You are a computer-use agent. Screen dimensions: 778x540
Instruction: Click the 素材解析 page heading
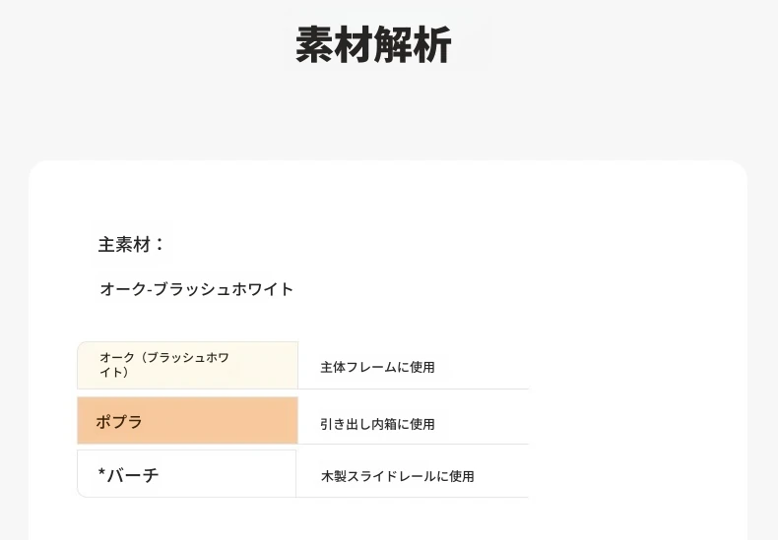pyautogui.click(x=373, y=45)
